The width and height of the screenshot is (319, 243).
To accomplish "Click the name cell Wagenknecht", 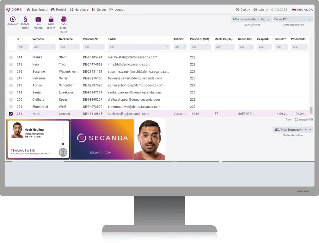I will (x=69, y=72).
